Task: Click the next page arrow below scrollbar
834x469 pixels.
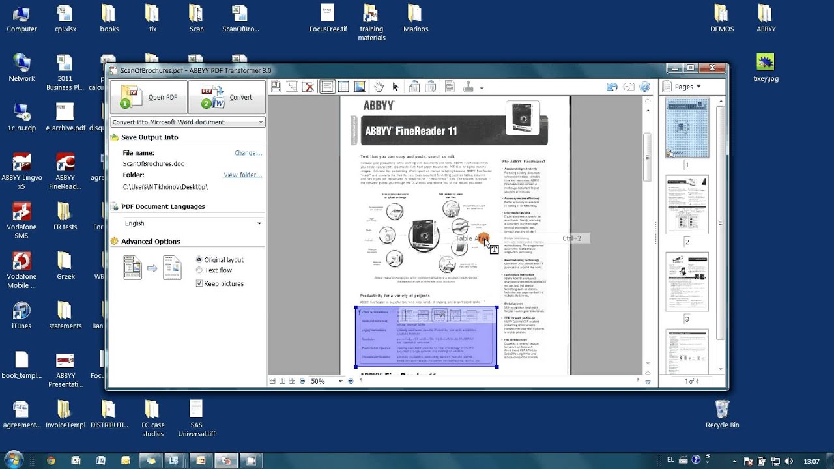Action: coord(648,382)
